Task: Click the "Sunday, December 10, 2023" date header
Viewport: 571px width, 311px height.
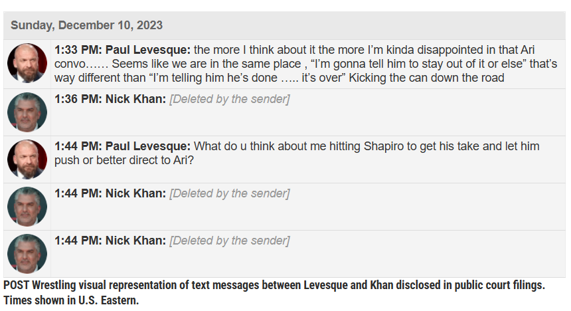Action: 86,26
